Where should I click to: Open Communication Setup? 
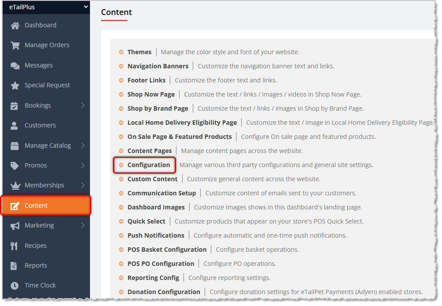tap(161, 193)
